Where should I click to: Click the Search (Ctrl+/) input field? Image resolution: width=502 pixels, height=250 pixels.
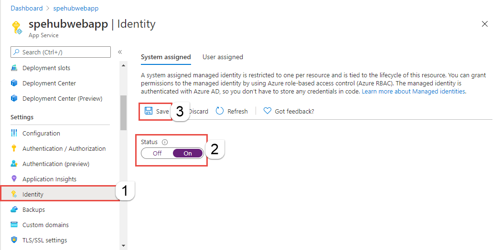click(61, 52)
